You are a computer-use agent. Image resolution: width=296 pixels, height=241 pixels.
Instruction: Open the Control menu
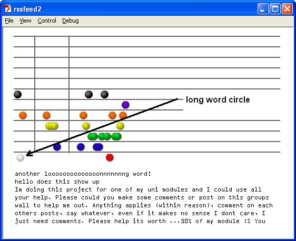pyautogui.click(x=47, y=21)
